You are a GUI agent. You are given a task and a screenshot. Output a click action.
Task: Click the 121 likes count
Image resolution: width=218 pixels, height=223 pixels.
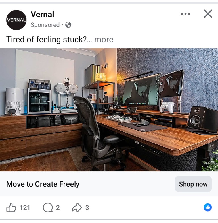(x=25, y=208)
